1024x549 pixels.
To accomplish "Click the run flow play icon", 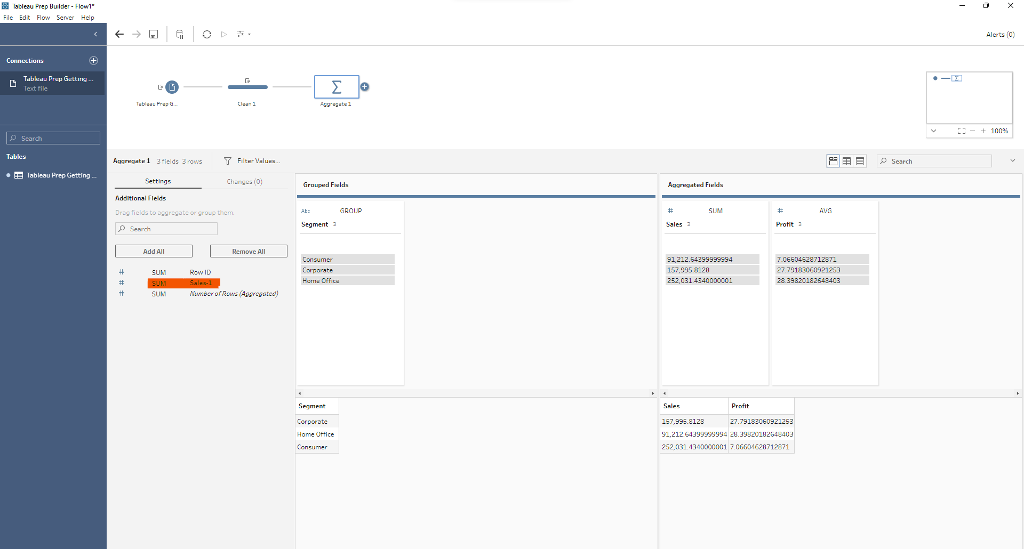I will pos(224,34).
